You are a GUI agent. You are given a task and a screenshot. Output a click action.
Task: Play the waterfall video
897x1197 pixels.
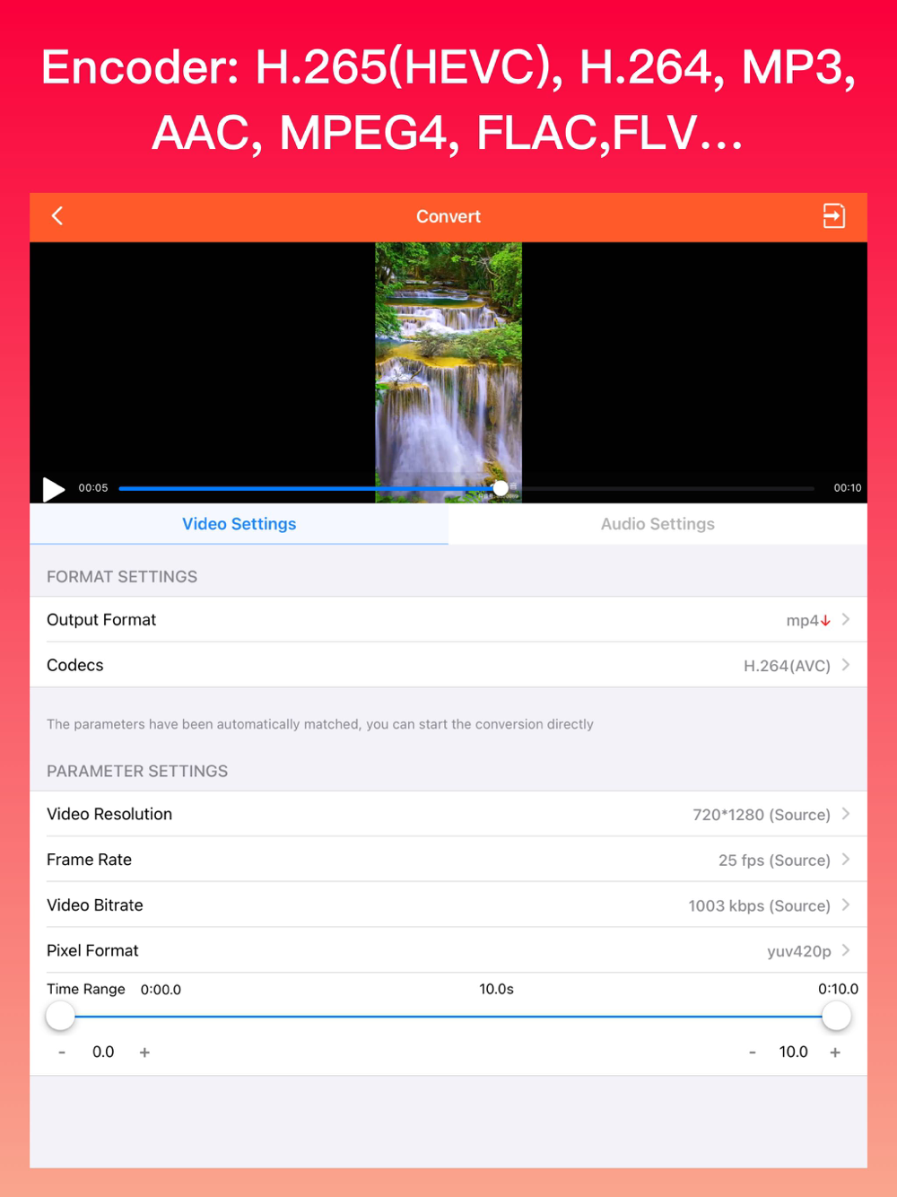(54, 489)
